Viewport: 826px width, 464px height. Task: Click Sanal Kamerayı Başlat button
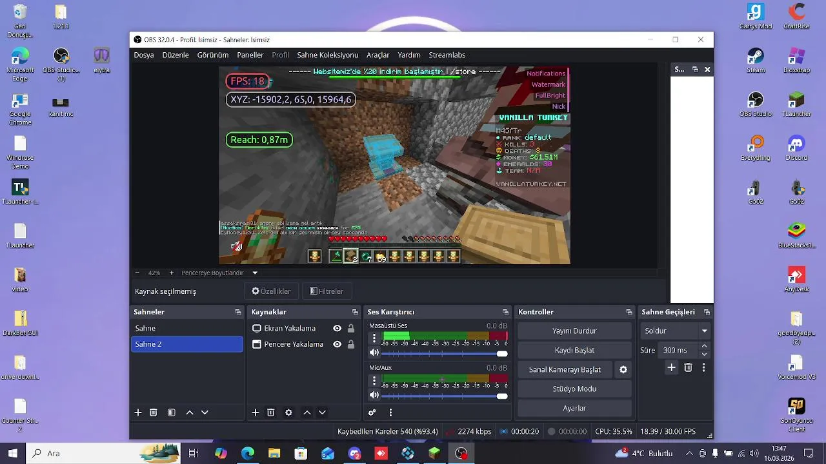click(x=565, y=369)
